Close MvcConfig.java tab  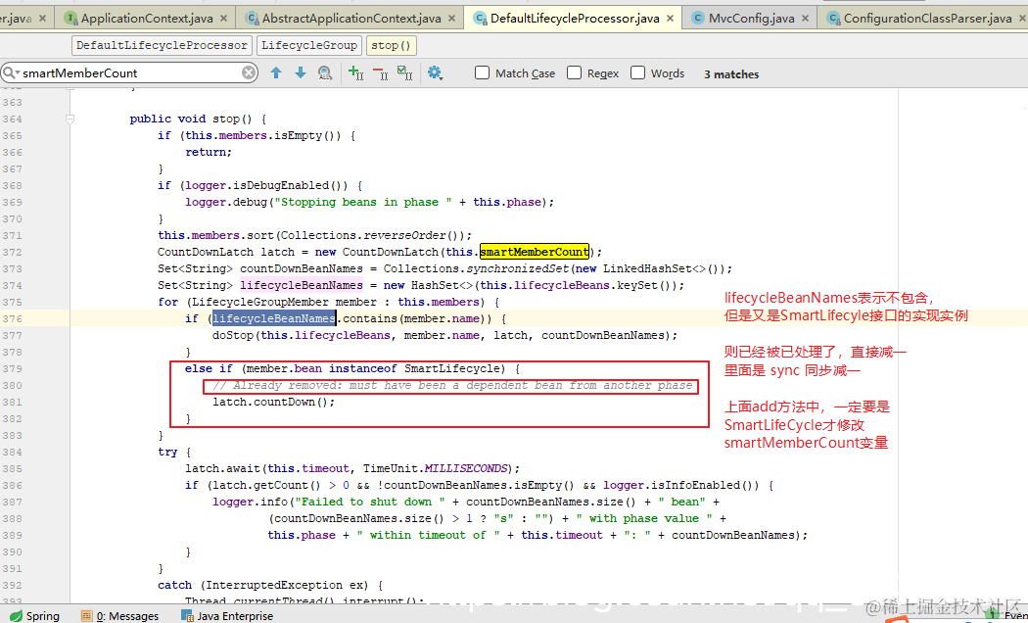[x=805, y=19]
